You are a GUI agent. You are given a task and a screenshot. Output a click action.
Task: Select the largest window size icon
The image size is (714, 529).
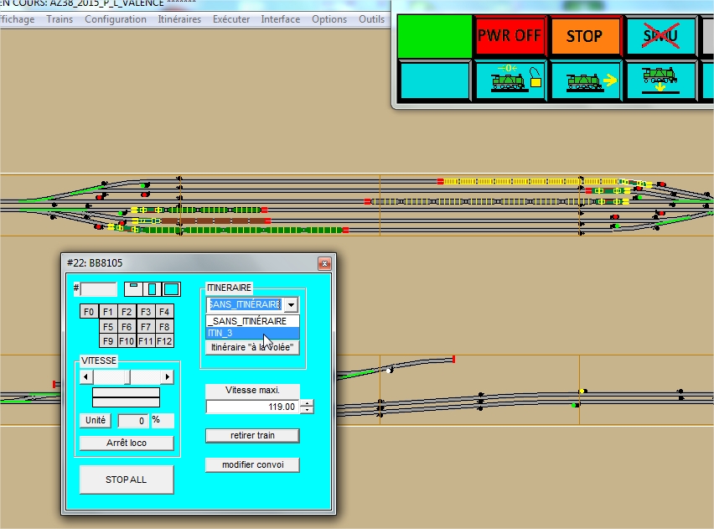[x=171, y=289]
